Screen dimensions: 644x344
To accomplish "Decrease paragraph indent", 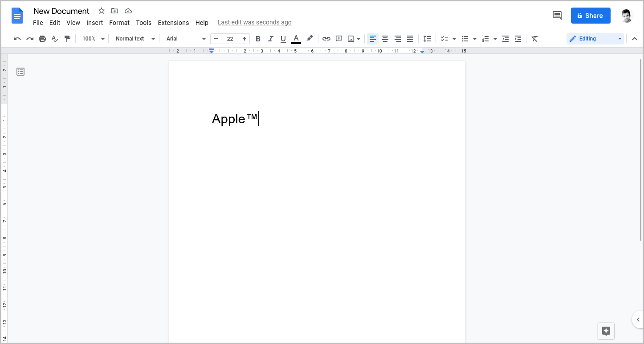I will tap(505, 39).
